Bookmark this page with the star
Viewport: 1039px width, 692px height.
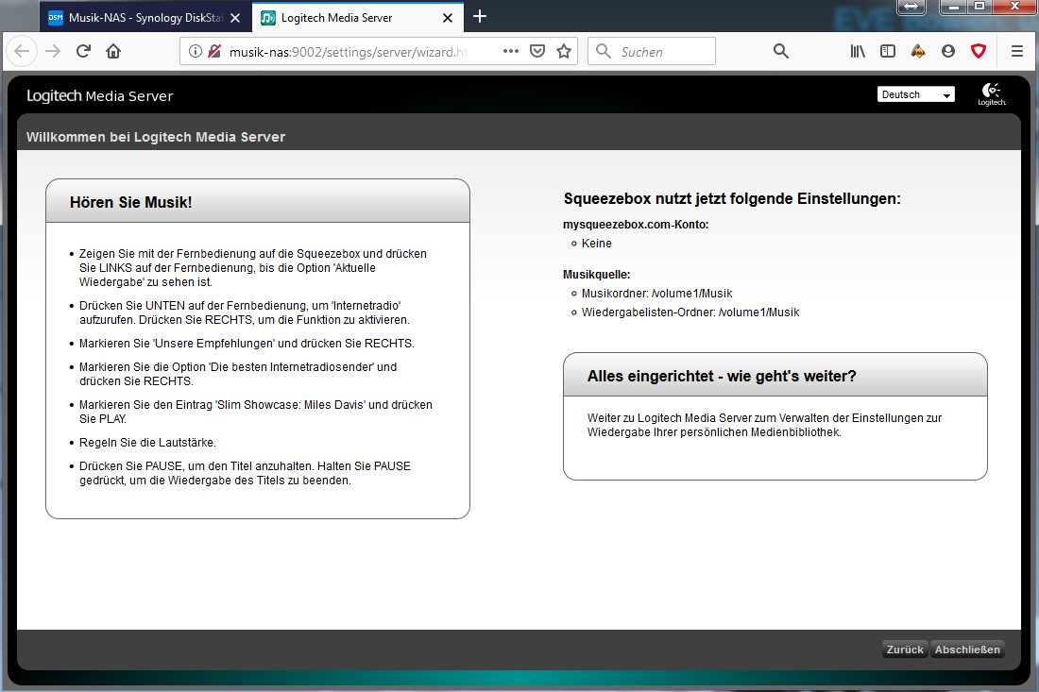click(x=564, y=51)
